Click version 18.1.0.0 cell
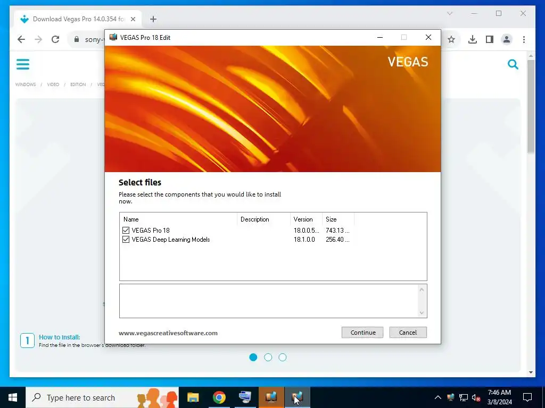Viewport: 545px width, 408px height. [x=304, y=240]
